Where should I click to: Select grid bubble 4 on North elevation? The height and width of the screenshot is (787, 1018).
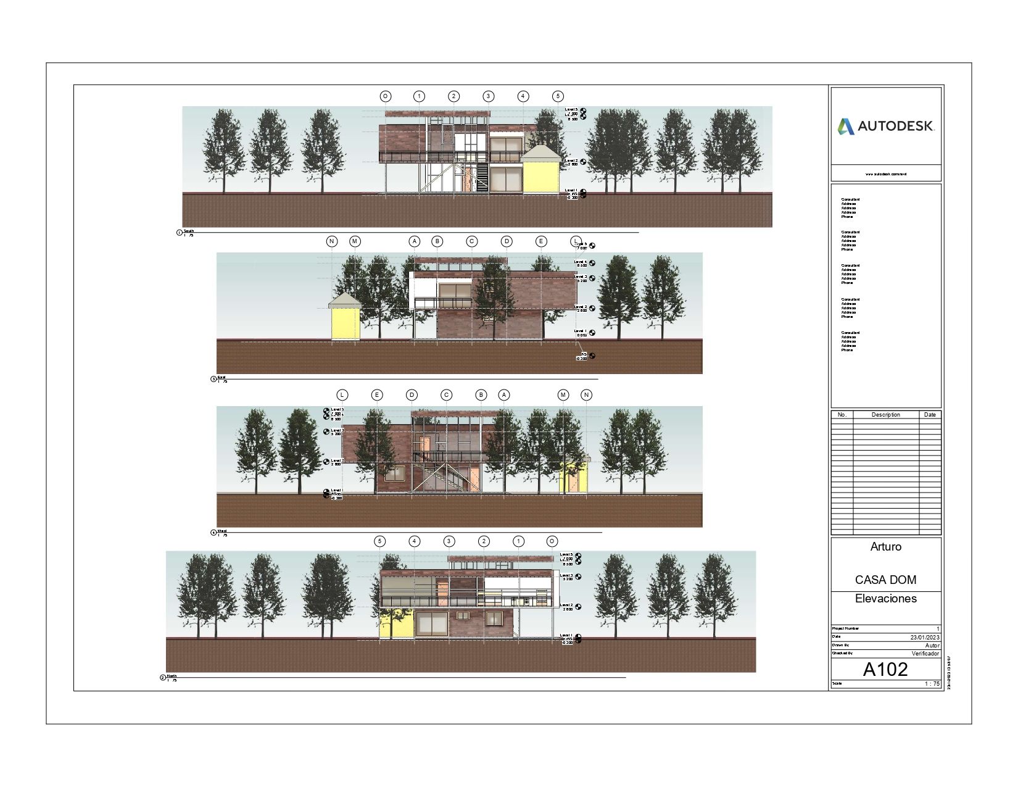click(415, 541)
